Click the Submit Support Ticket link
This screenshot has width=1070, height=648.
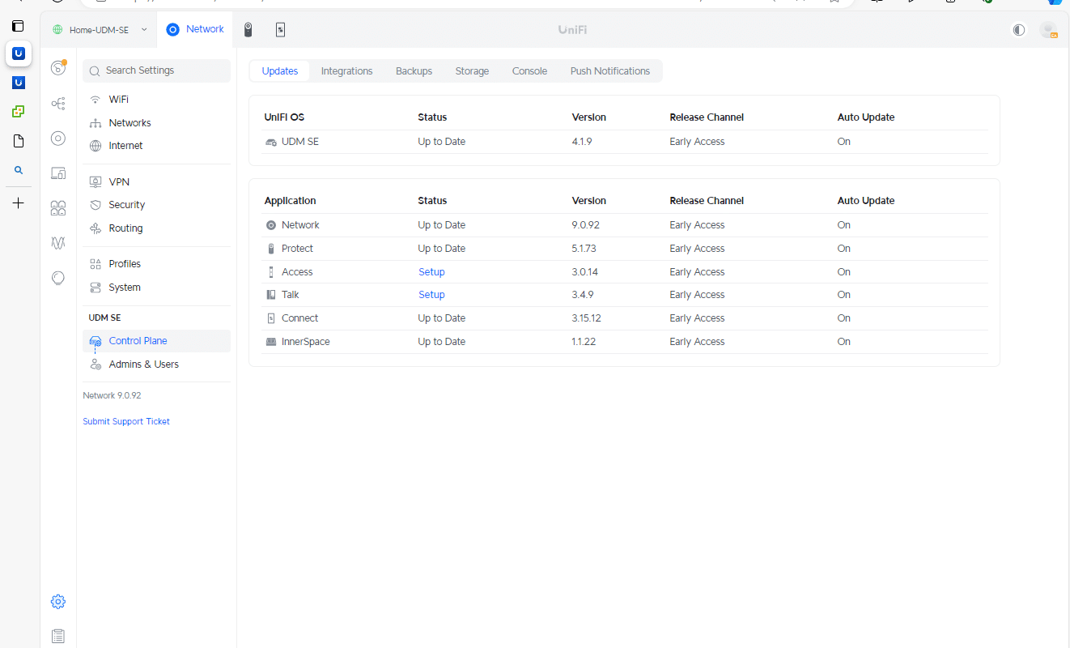click(126, 421)
